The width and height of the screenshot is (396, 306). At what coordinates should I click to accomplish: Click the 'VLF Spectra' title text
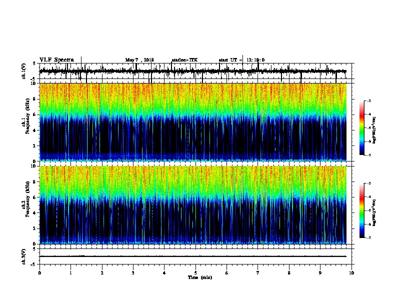tap(56, 60)
